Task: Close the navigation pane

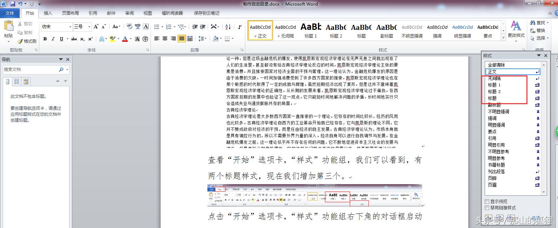Action: tap(68, 59)
